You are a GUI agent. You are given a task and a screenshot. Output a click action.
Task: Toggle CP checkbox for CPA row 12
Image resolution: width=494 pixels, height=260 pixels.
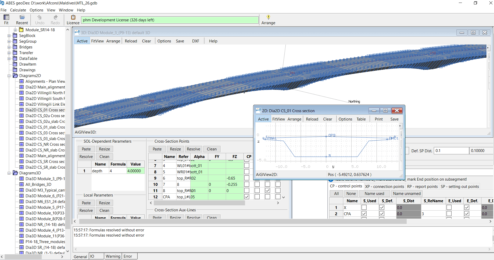(247, 197)
